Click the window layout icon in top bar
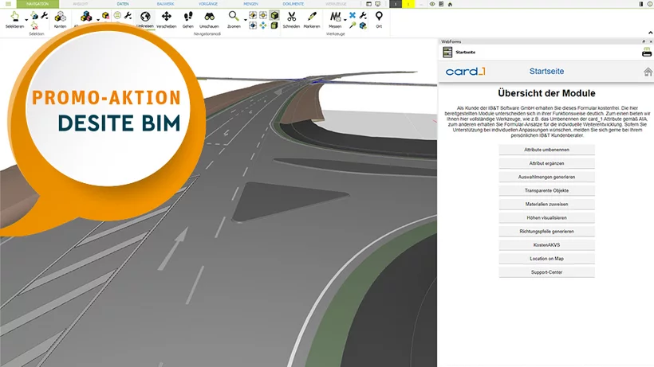The height and width of the screenshot is (367, 654). (368, 4)
